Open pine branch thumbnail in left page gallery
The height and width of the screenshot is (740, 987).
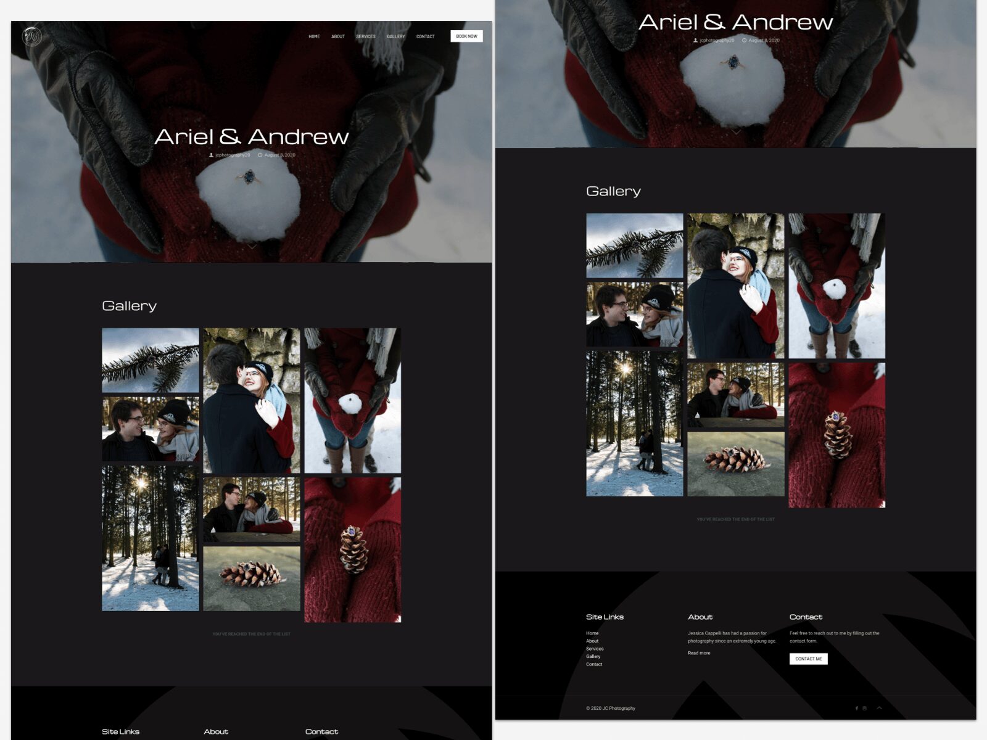tap(151, 360)
